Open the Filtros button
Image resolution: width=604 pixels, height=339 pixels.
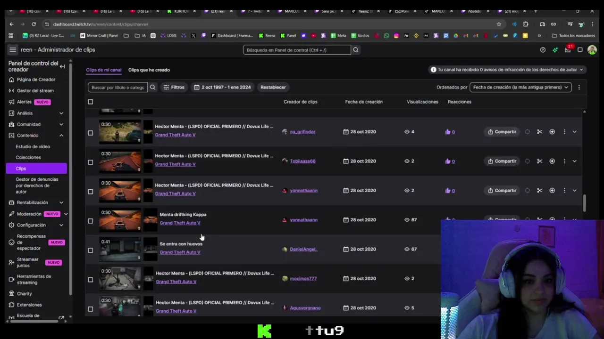click(x=174, y=87)
